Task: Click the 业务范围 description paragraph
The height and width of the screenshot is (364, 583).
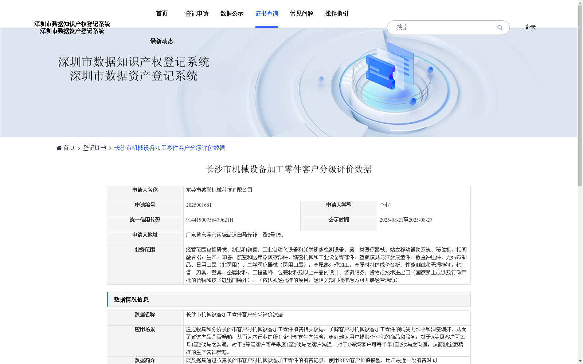Action: pyautogui.click(x=326, y=265)
